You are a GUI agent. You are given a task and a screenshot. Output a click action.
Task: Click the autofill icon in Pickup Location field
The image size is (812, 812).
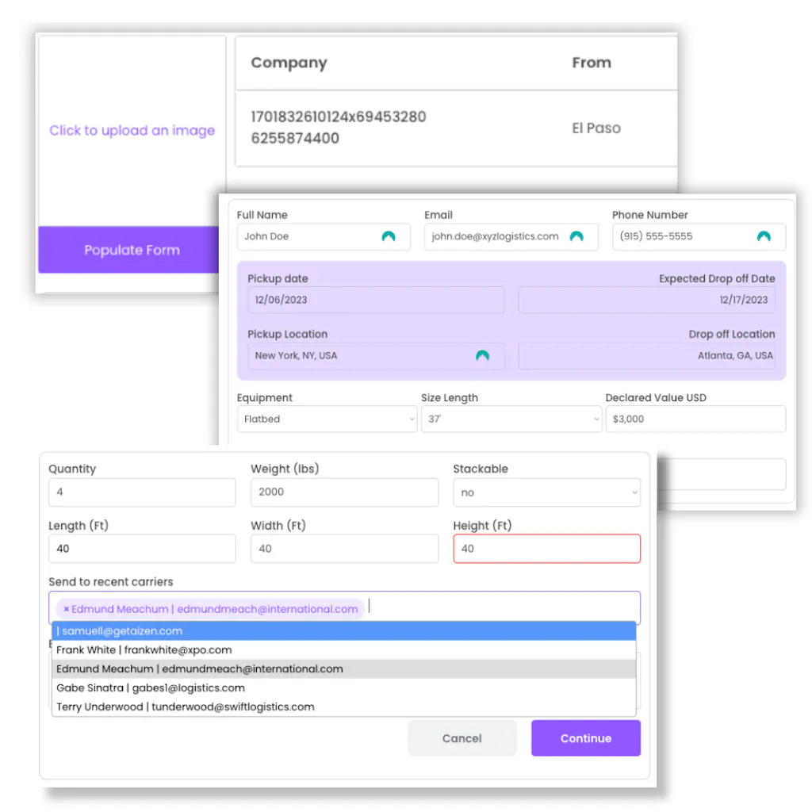click(482, 356)
